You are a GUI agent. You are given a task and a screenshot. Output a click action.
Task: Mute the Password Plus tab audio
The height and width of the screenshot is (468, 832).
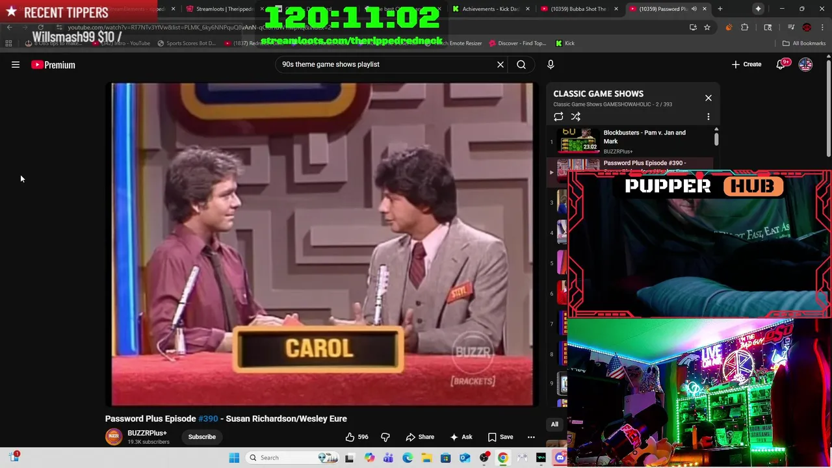[x=694, y=9]
